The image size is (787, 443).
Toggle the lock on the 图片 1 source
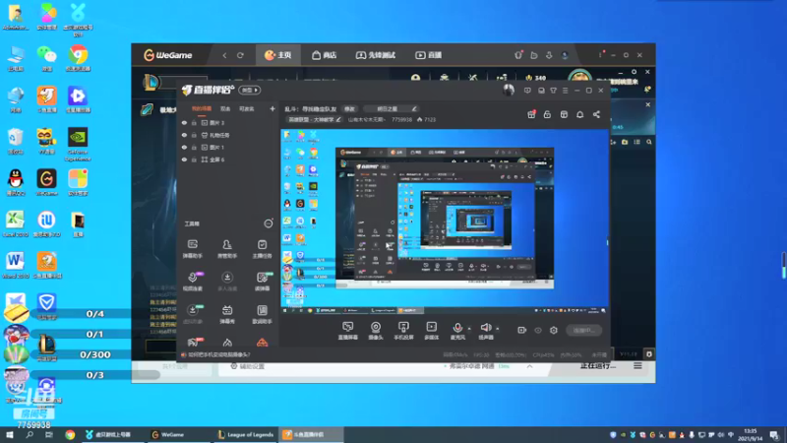[194, 147]
